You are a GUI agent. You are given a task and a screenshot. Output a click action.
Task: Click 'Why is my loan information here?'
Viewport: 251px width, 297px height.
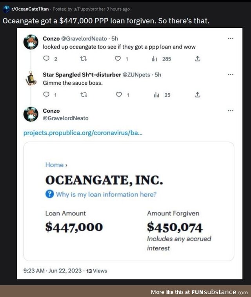point(106,194)
